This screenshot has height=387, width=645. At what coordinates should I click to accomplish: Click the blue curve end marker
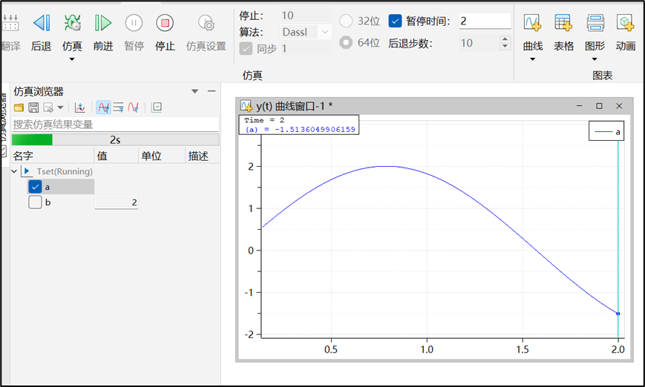click(x=618, y=314)
